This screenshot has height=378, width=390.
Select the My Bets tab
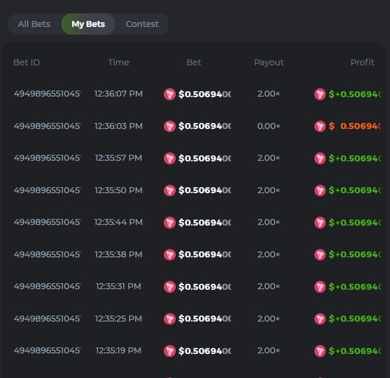pos(88,24)
